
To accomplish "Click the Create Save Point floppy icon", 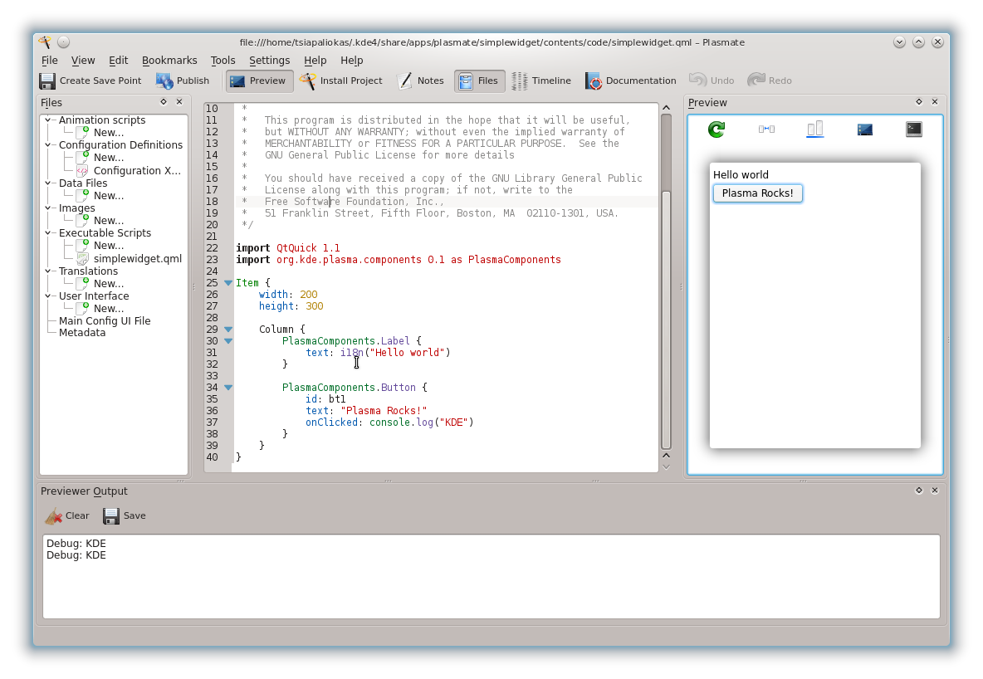I will (47, 81).
